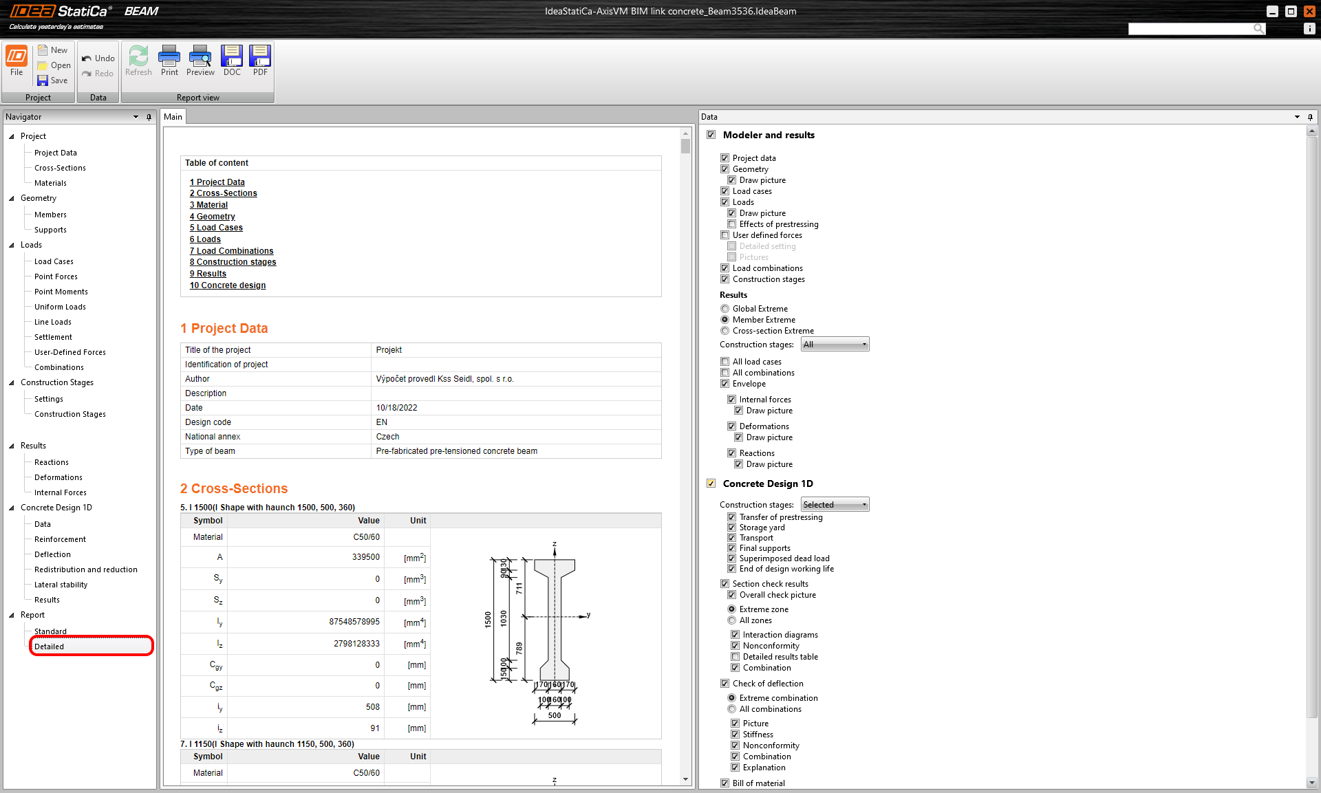Click the Save icon
Image resolution: width=1321 pixels, height=793 pixels.
pyautogui.click(x=43, y=80)
